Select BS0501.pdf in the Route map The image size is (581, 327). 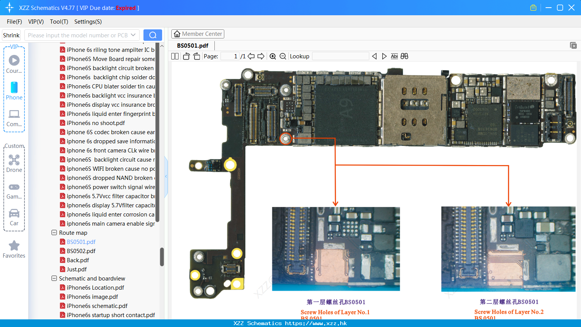click(81, 242)
